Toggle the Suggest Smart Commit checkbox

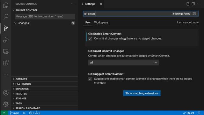click(x=90, y=79)
